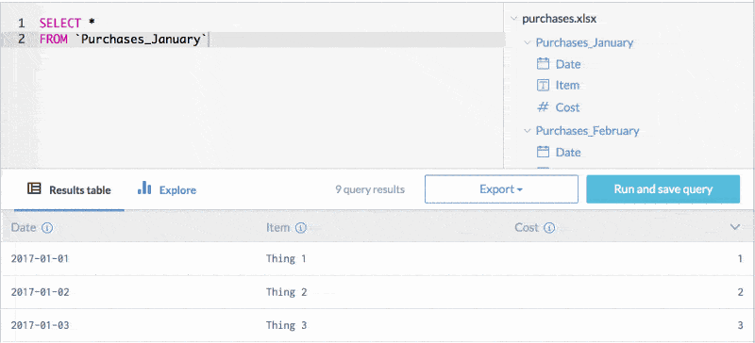Collapse the purchases.xlsx file tree

[513, 20]
